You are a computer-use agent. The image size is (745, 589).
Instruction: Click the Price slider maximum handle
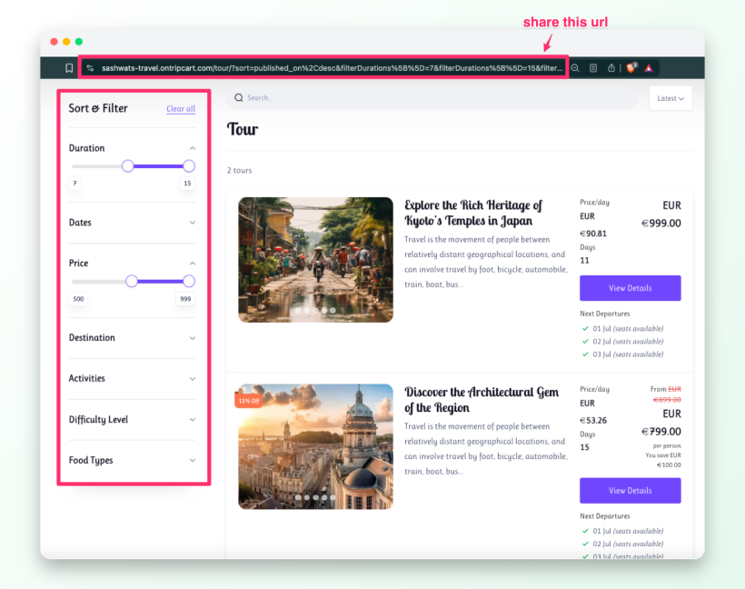point(189,281)
